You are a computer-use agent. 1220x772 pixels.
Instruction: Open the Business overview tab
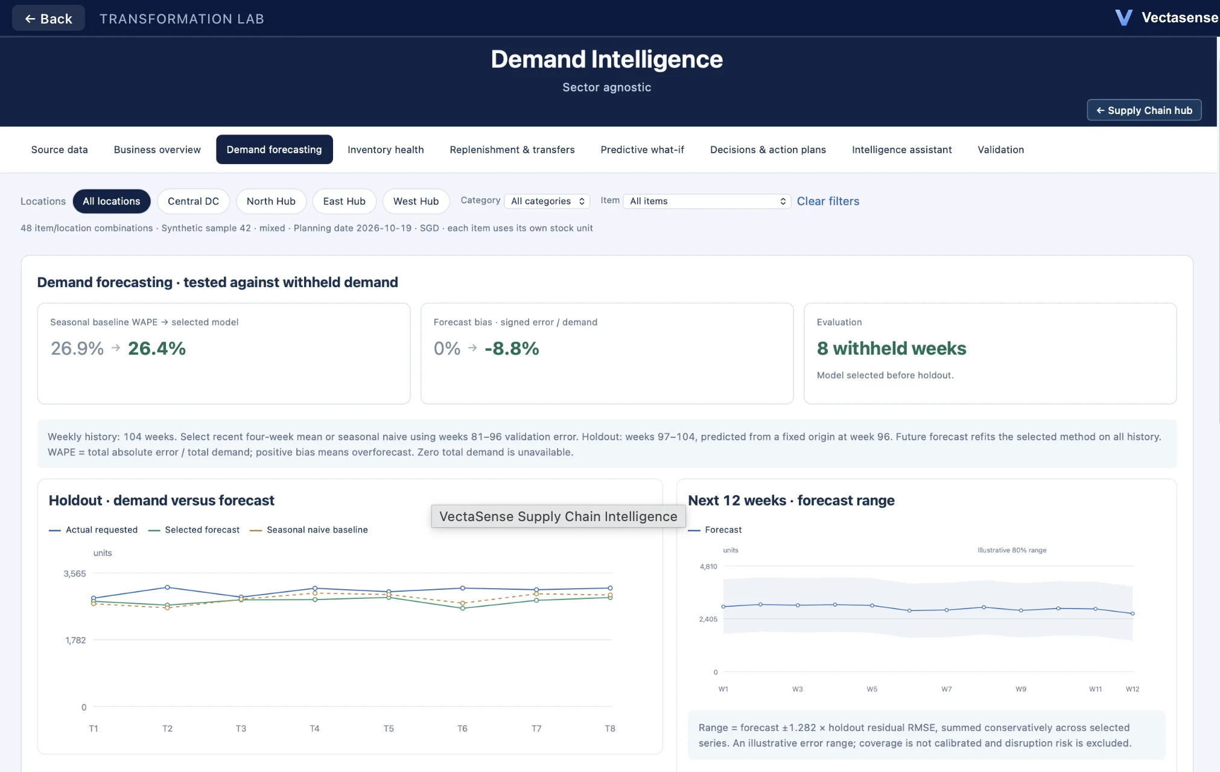pyautogui.click(x=157, y=150)
